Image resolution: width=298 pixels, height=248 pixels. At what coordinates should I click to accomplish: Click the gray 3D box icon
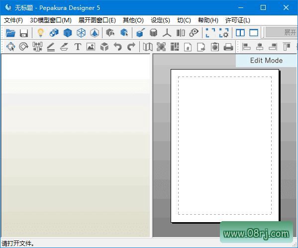104,47
